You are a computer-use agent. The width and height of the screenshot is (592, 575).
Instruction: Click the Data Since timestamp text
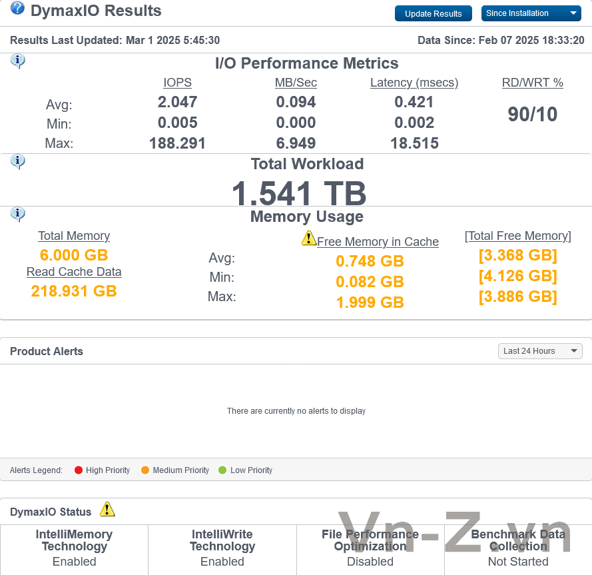(x=501, y=40)
